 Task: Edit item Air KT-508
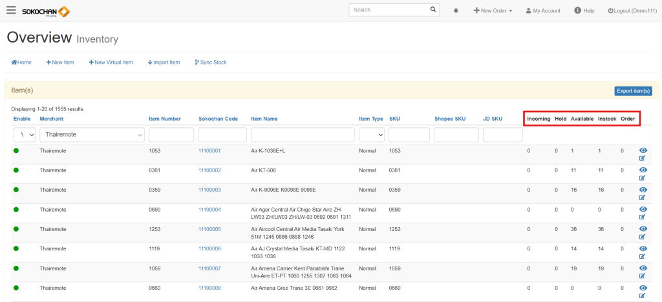643,178
